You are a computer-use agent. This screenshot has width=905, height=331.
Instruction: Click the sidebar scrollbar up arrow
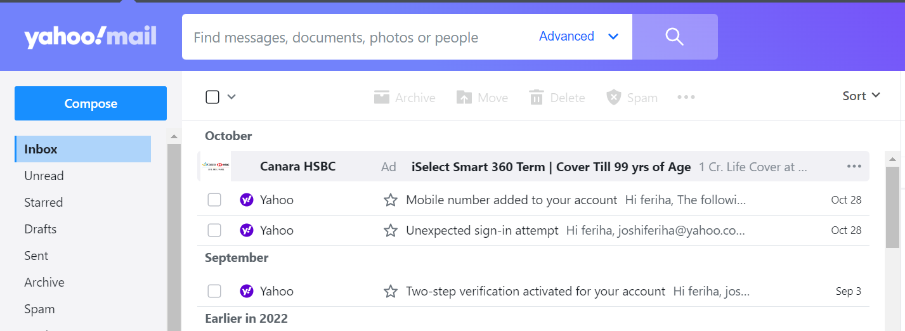174,136
